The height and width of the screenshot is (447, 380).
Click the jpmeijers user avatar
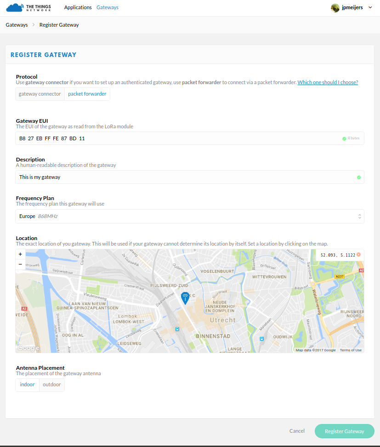335,8
